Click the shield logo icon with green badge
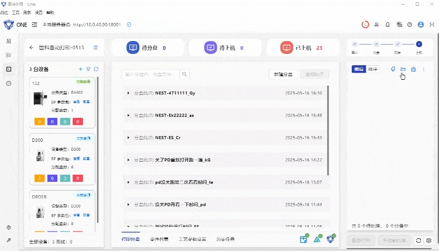Image resolution: width=439 pixels, height=251 pixels. click(x=331, y=239)
